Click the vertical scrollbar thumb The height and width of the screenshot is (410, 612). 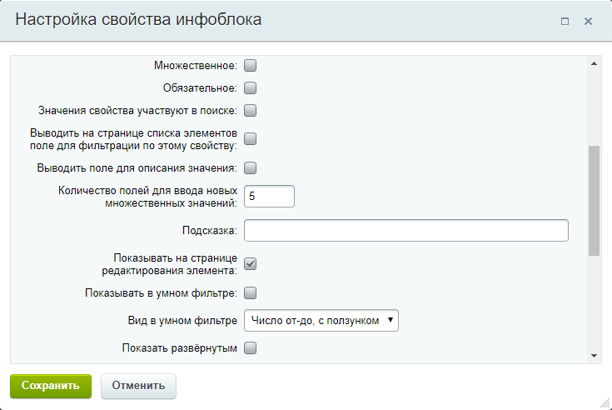click(x=594, y=201)
